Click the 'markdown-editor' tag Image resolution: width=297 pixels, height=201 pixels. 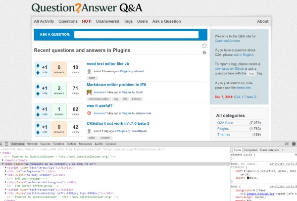(99, 99)
